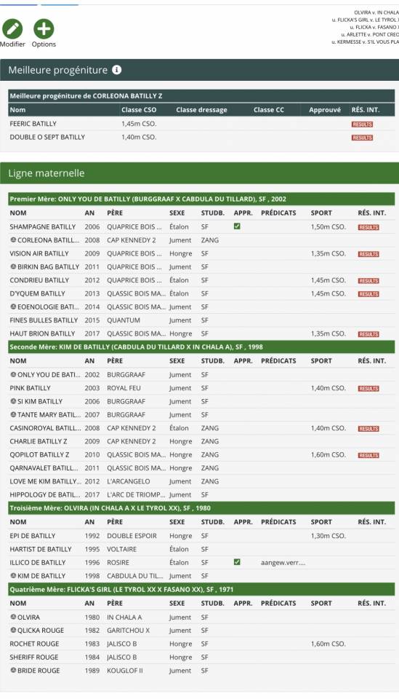Toggle approved checkbox for SHAMPAGNE BATILLY
The image size is (399, 699).
237,226
